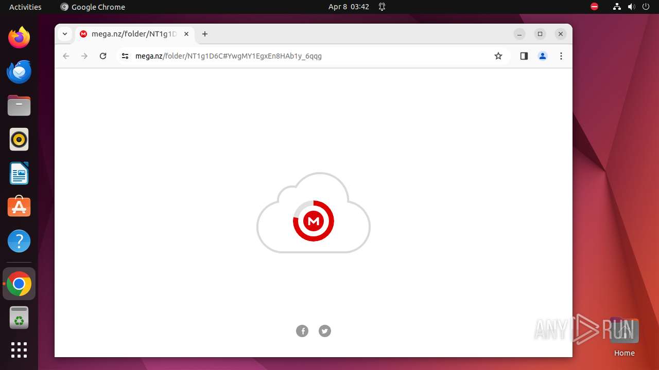Open the Home folder desktop icon
Image resolution: width=659 pixels, height=370 pixels.
624,337
